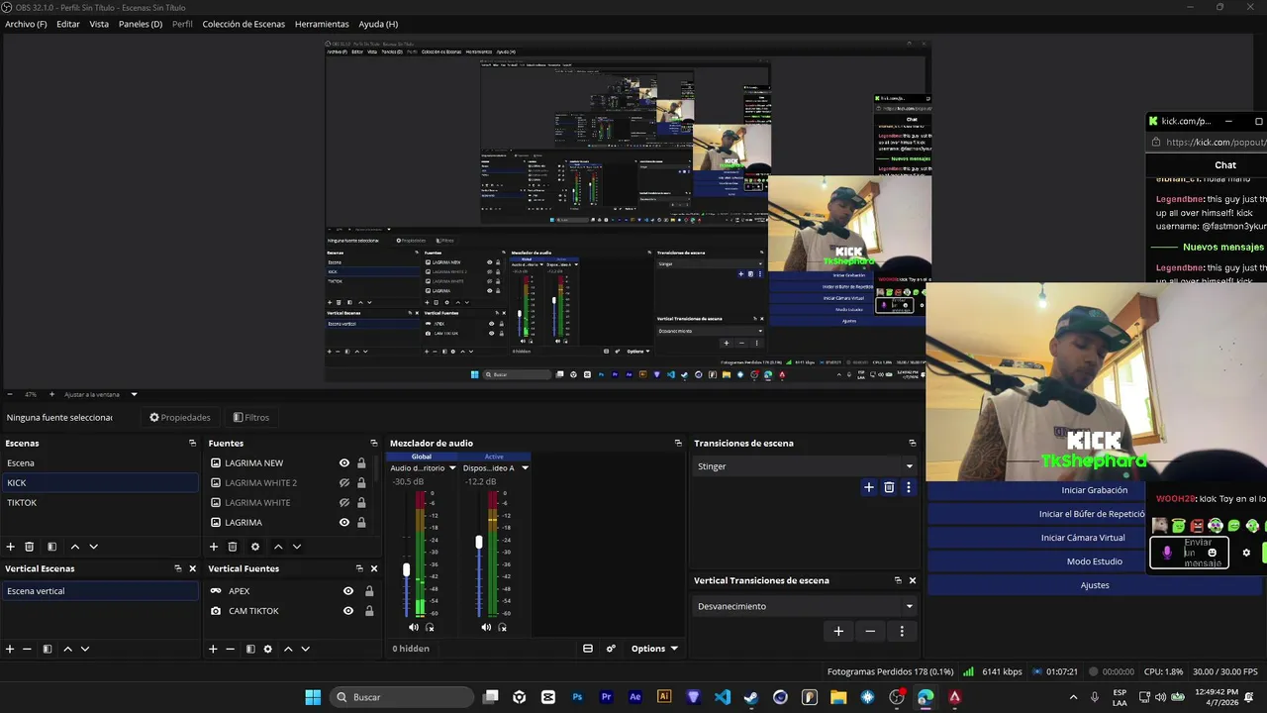Remove scene with minus in Vertical Escenas
Viewport: 1267px width, 713px height.
(28, 650)
